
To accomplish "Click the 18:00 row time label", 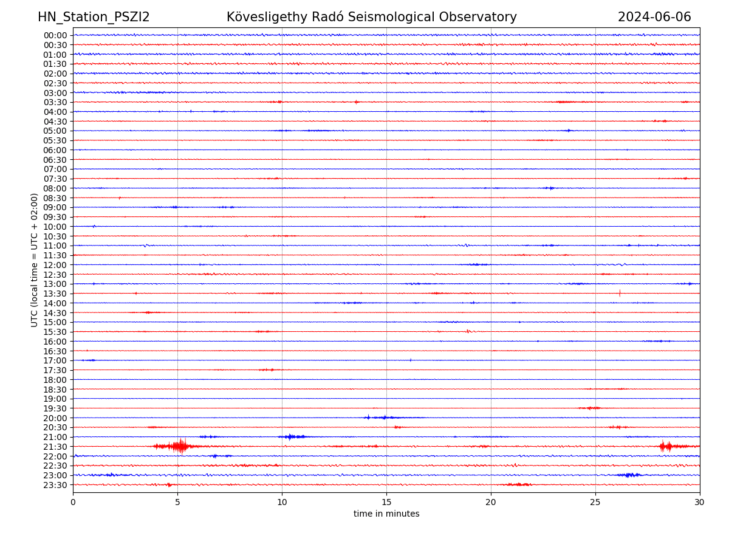I will click(55, 380).
